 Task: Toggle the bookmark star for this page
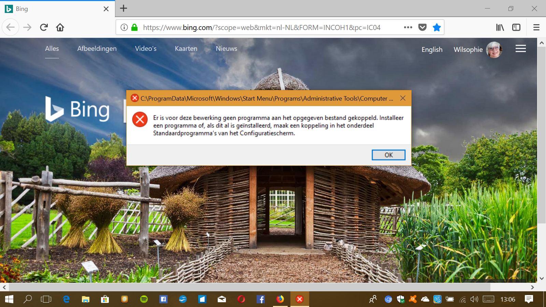click(x=436, y=27)
